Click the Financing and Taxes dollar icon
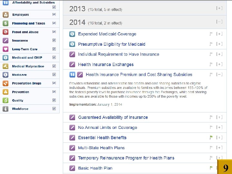The width and height of the screenshot is (232, 174). click(5, 24)
